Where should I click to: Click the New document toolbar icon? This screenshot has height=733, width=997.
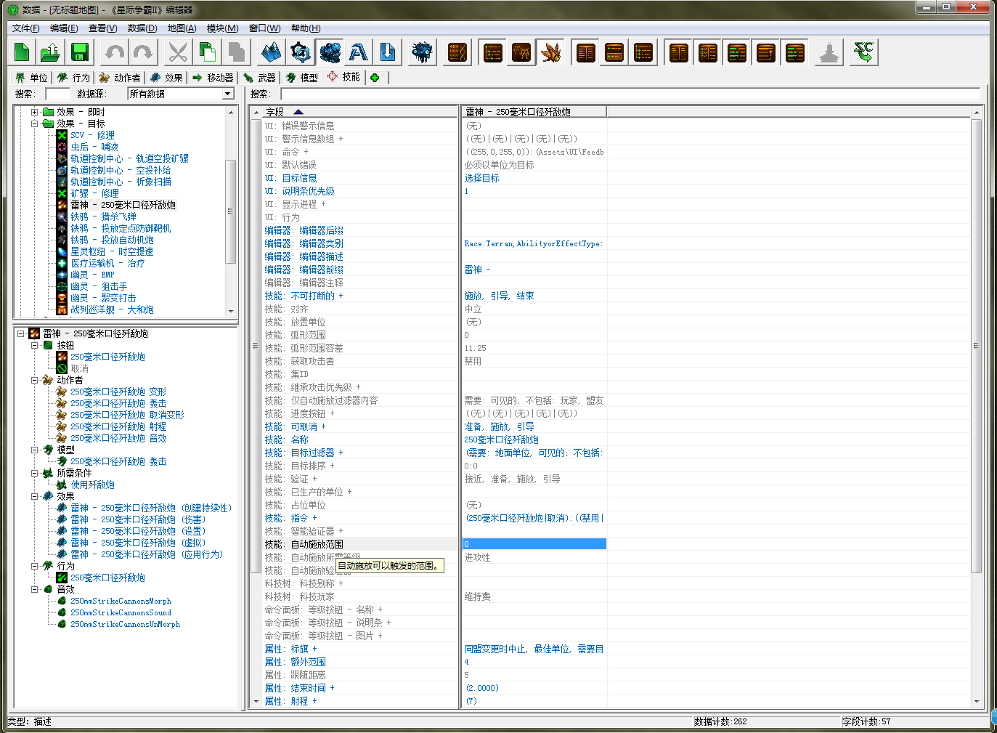click(22, 52)
